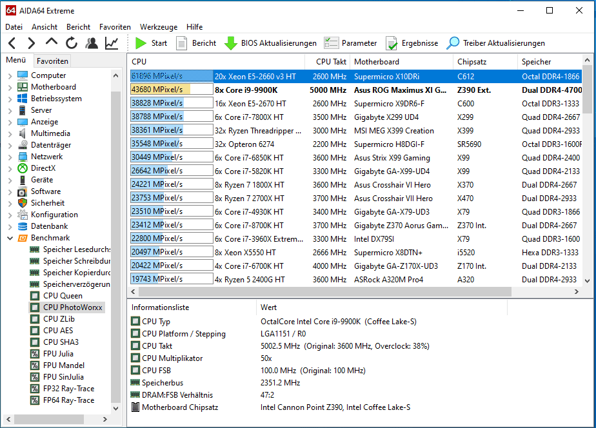Switch to the Menü tab

coord(16,60)
